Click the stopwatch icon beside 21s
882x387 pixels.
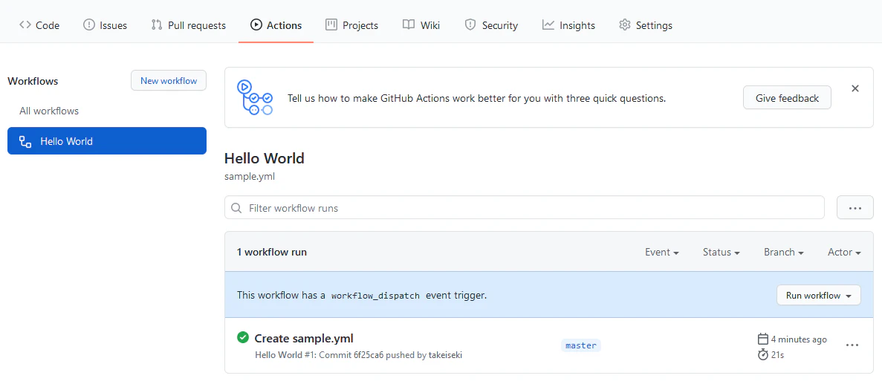pyautogui.click(x=763, y=354)
